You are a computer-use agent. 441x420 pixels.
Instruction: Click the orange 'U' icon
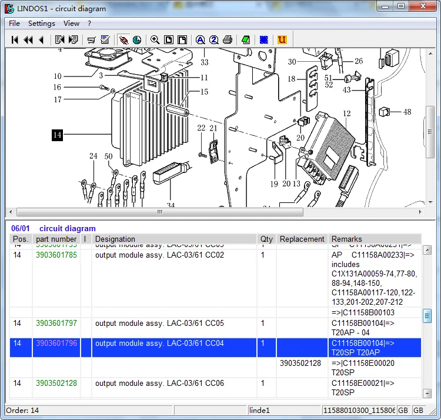[282, 39]
